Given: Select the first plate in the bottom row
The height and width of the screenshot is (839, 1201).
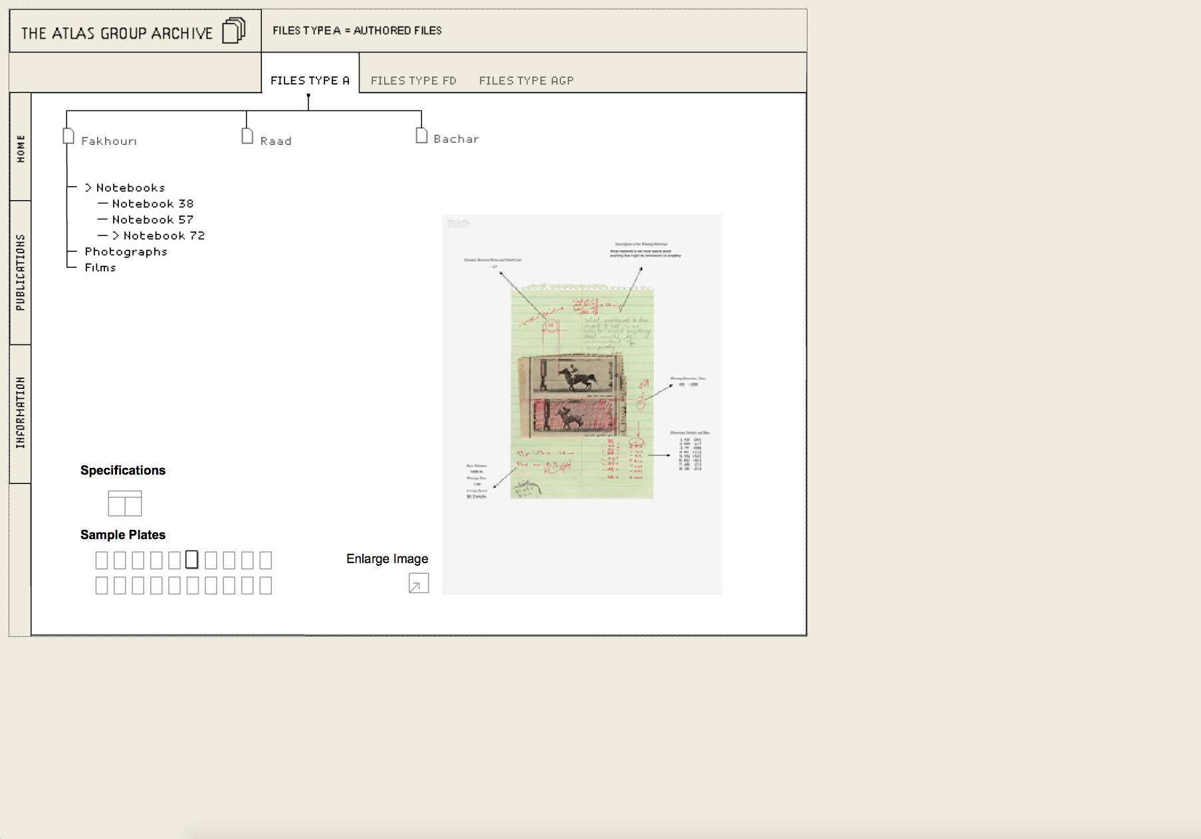Looking at the screenshot, I should coord(102,586).
